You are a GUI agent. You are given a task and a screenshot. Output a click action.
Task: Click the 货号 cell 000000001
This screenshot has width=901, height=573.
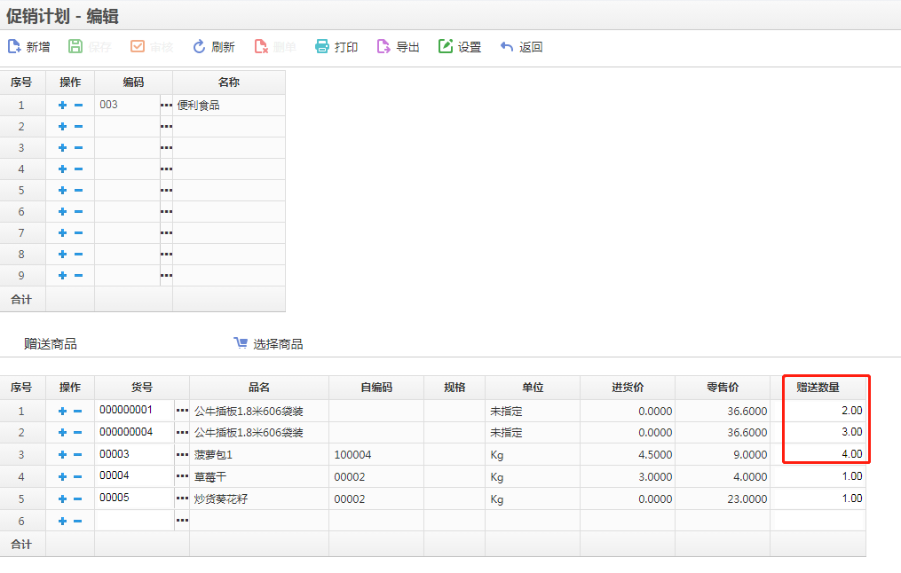135,411
